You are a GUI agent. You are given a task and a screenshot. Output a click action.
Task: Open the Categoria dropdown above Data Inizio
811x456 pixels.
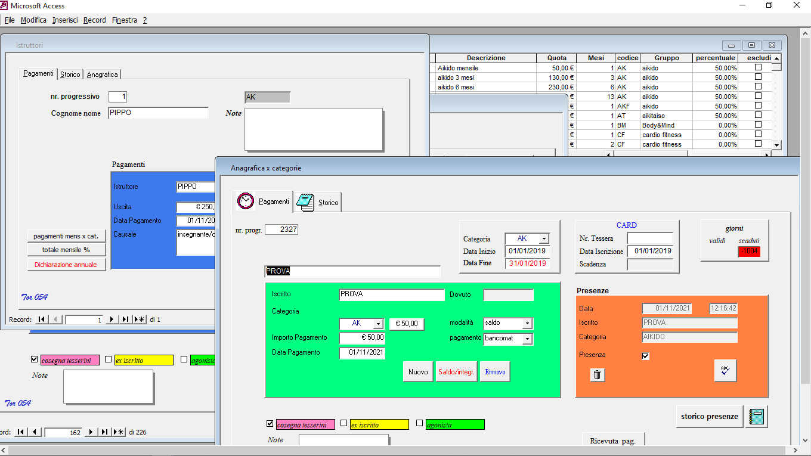click(544, 239)
